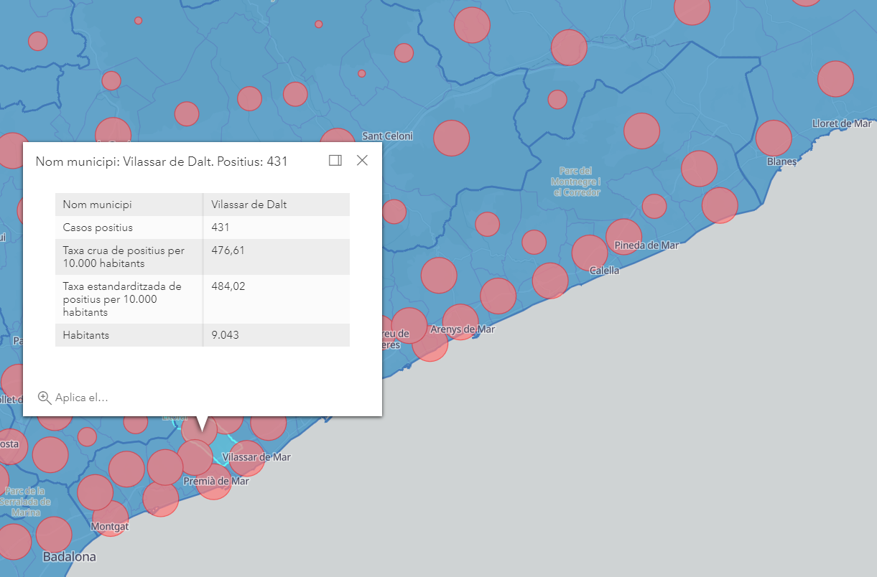Click the zoom magnifier icon beside Aplica el...
Image resolution: width=877 pixels, height=577 pixels.
(45, 398)
